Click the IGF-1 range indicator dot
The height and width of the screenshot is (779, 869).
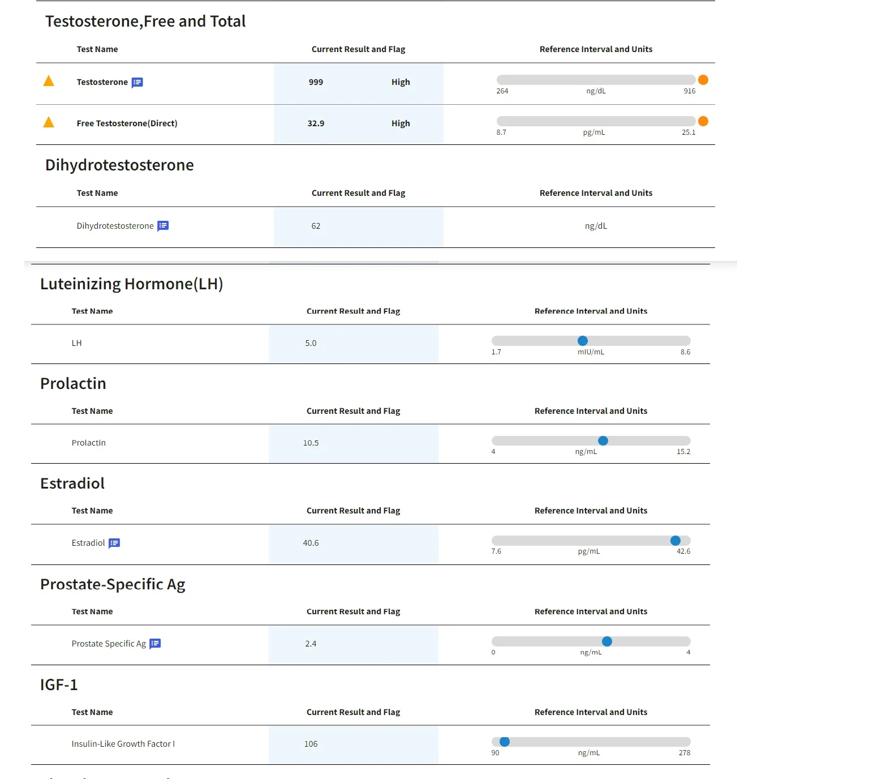(x=505, y=742)
